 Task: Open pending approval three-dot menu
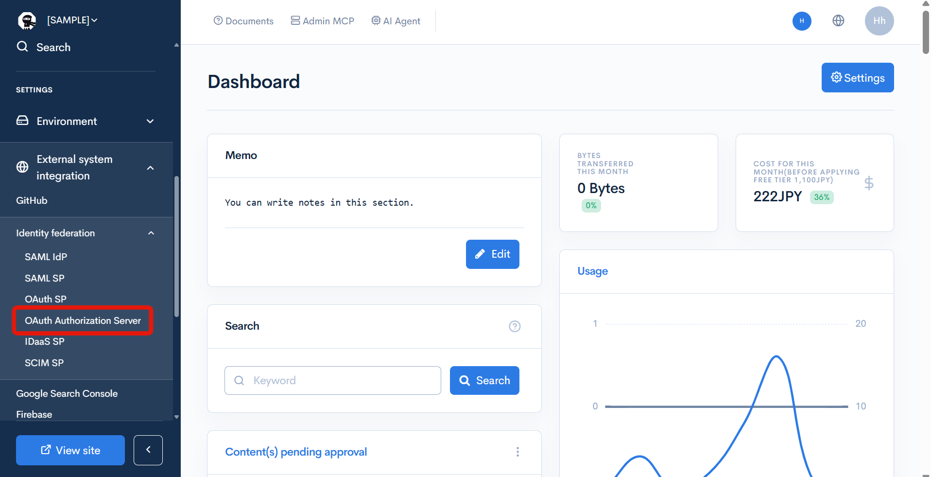[x=517, y=452]
